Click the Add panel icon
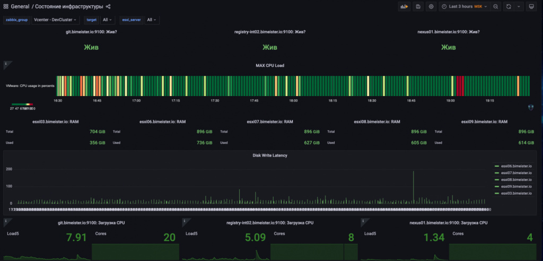The image size is (543, 261). 405,6
